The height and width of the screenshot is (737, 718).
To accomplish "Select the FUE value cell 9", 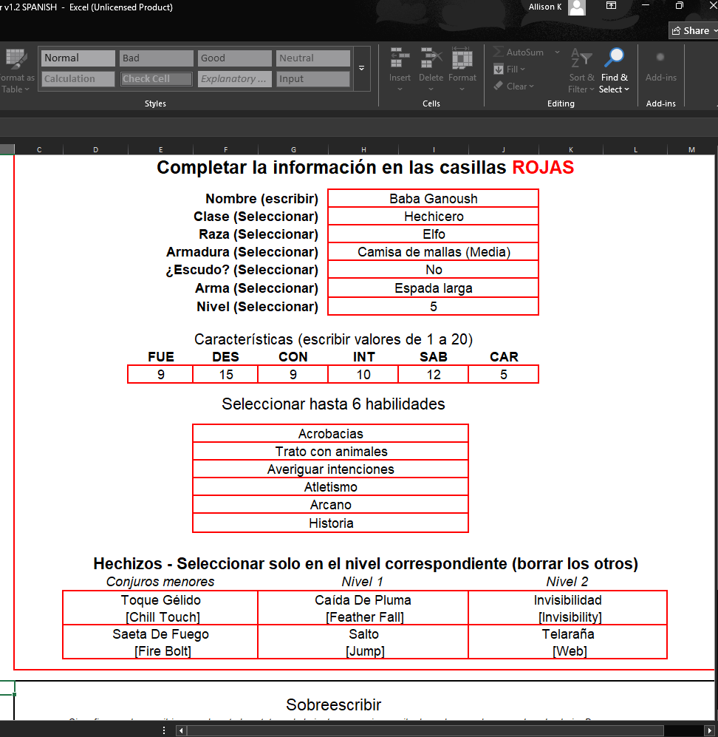I will pos(160,375).
